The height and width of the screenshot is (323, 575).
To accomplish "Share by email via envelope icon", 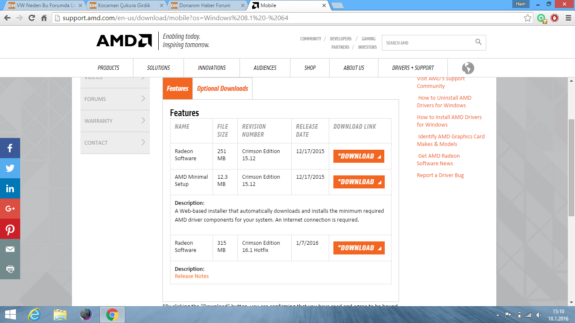I will 10,249.
